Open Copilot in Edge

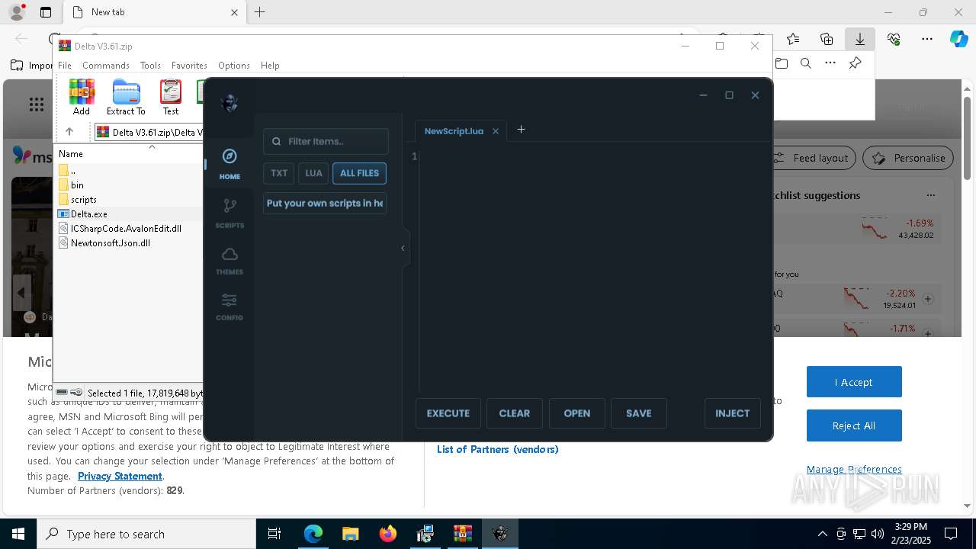pyautogui.click(x=958, y=39)
